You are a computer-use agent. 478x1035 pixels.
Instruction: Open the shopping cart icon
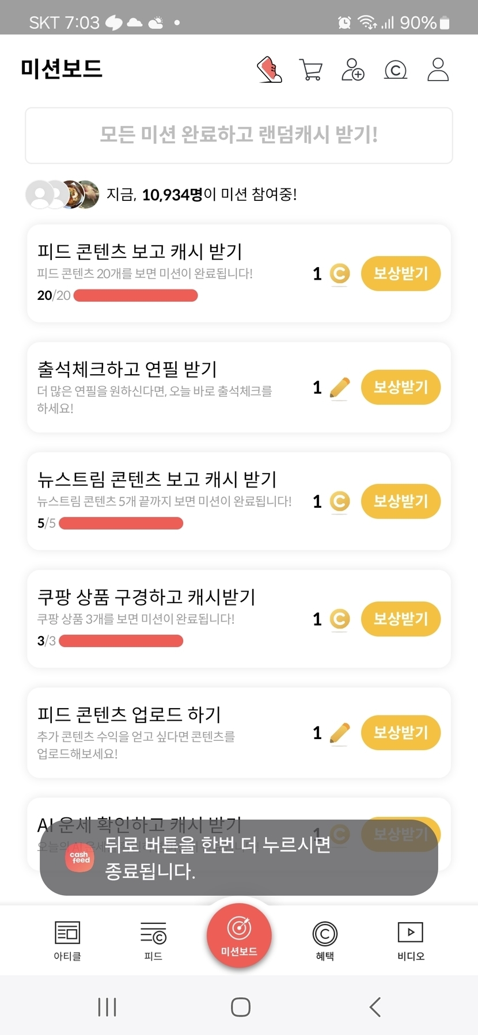pyautogui.click(x=311, y=70)
